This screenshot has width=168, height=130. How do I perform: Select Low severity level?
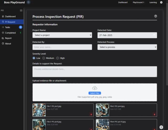[34, 58]
